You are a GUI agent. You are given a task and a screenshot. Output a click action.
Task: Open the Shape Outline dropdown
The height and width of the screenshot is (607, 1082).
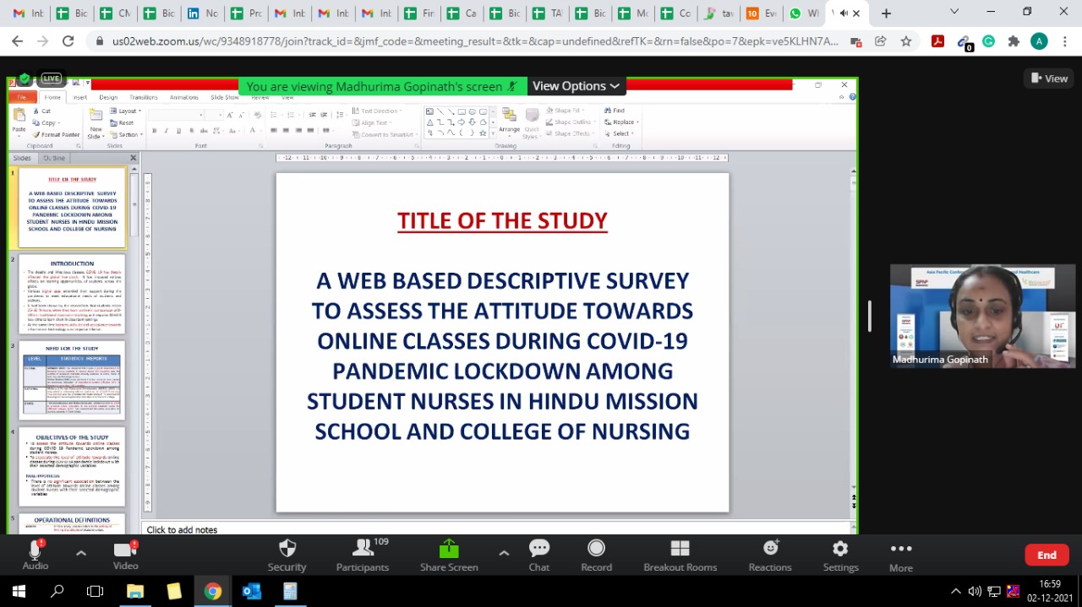(x=569, y=122)
